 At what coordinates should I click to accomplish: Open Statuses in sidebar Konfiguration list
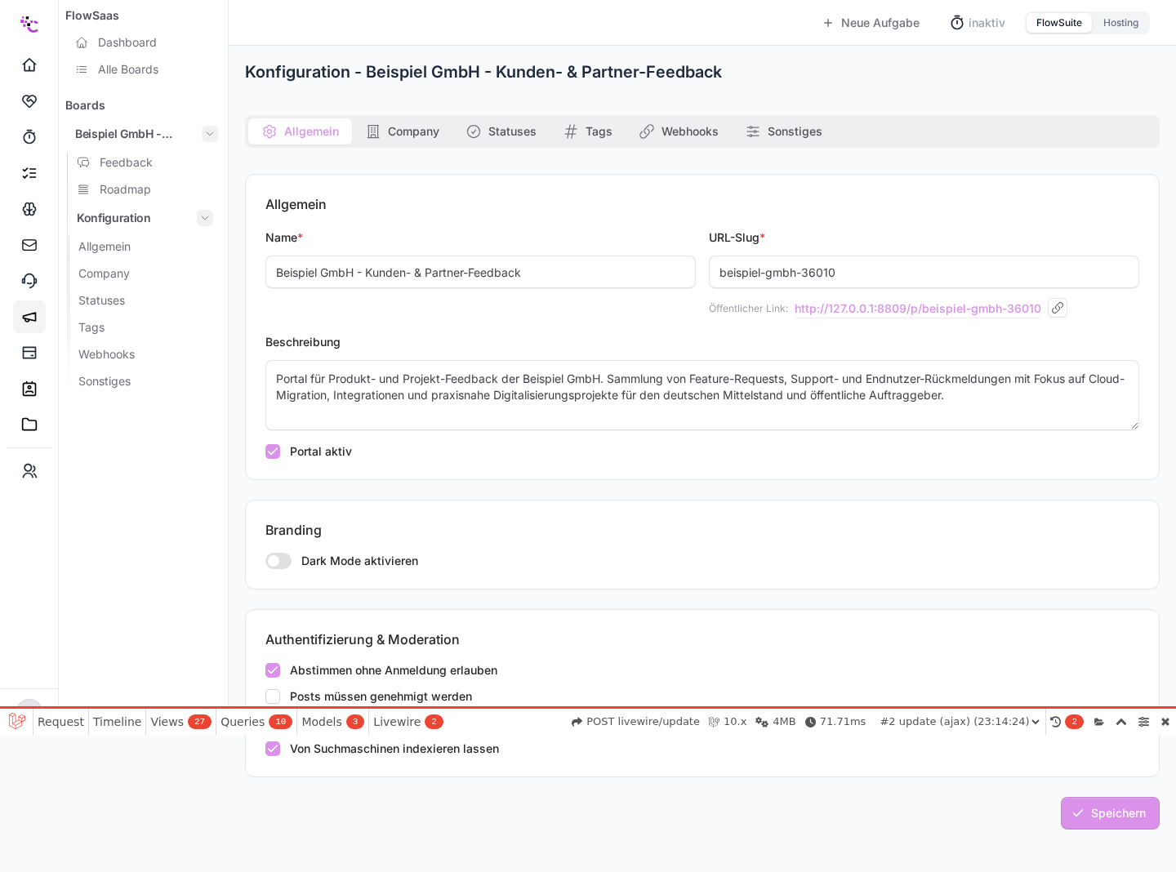[x=101, y=300]
